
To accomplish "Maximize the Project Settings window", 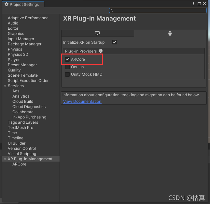I will point(199,4).
